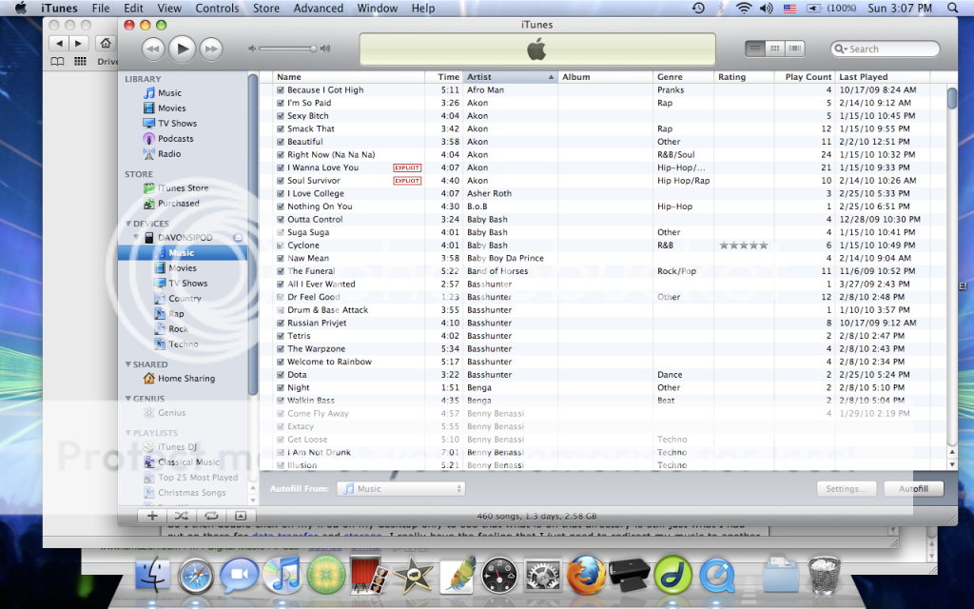Toggle the Nothing On You checkbox
Viewport: 974px width, 609px height.
281,206
